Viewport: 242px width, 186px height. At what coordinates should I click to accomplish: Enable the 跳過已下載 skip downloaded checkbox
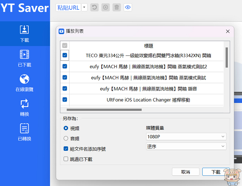pyautogui.click(x=66, y=159)
